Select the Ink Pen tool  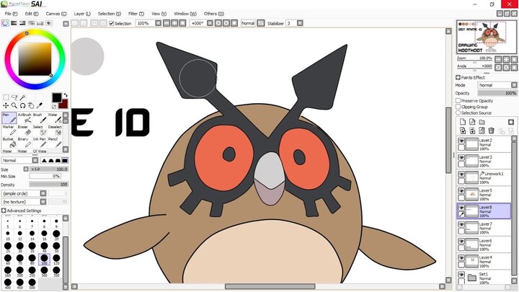click(40, 143)
